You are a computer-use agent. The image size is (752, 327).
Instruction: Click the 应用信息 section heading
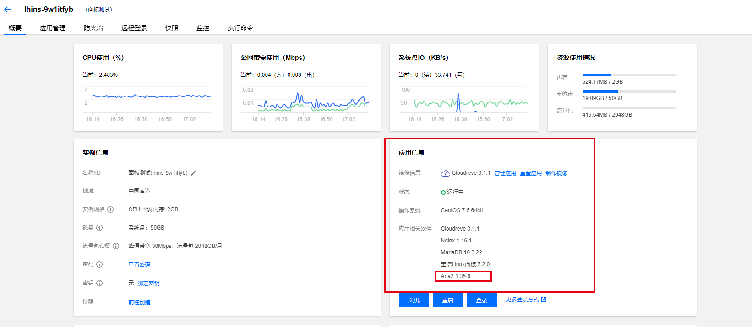point(411,153)
